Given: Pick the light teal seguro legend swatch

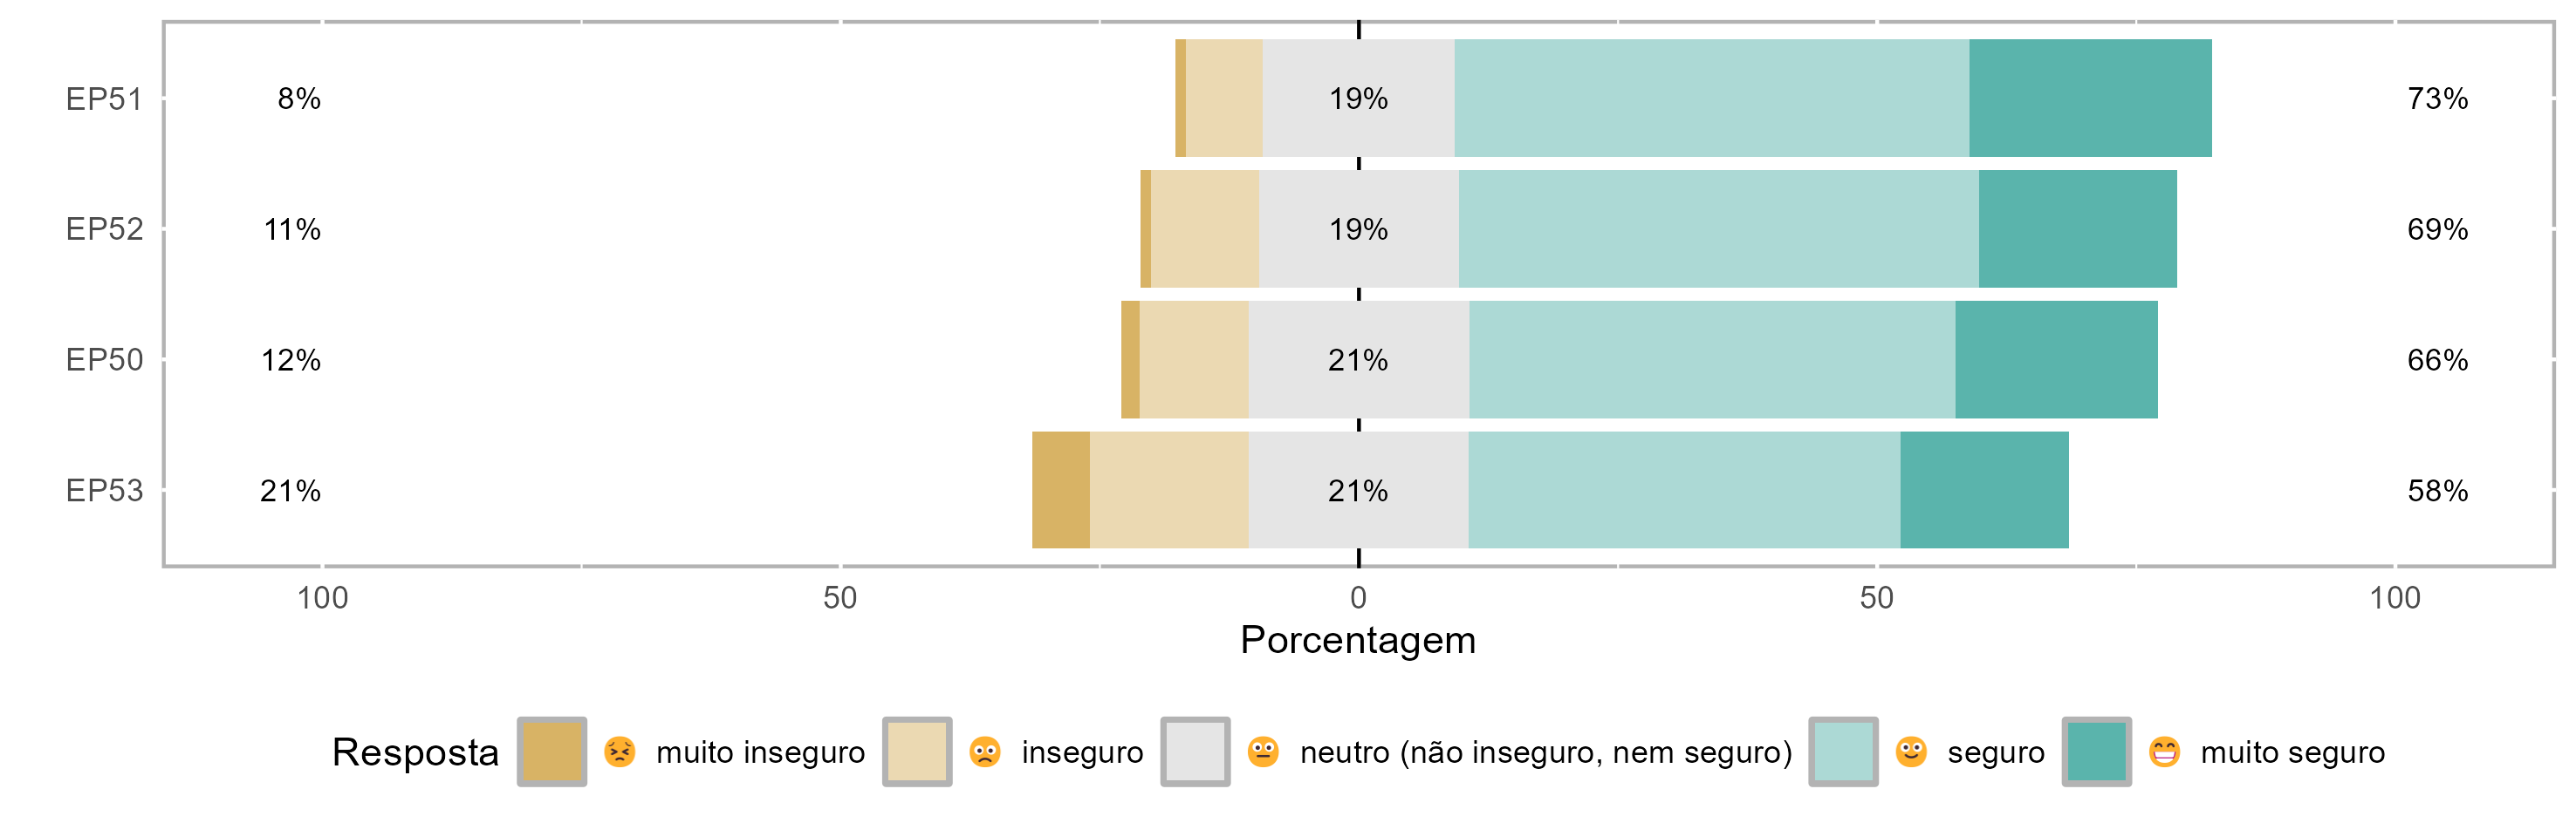Looking at the screenshot, I should pyautogui.click(x=1843, y=752).
